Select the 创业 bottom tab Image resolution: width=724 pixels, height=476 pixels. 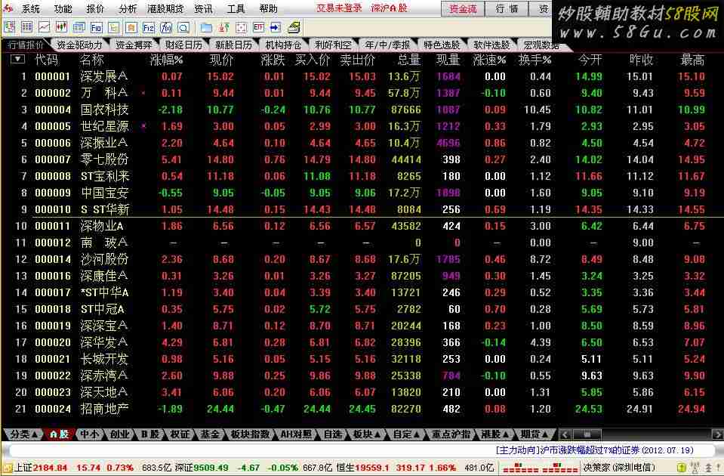tap(119, 434)
